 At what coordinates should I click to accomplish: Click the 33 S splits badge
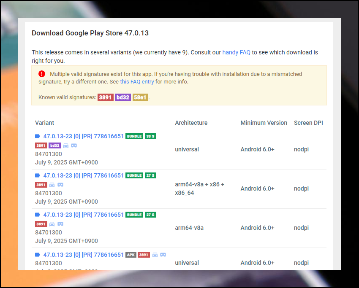coord(150,136)
